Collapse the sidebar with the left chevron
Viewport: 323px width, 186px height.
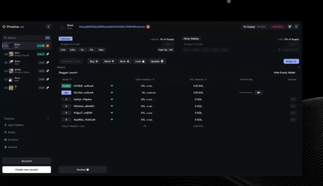pos(48,27)
